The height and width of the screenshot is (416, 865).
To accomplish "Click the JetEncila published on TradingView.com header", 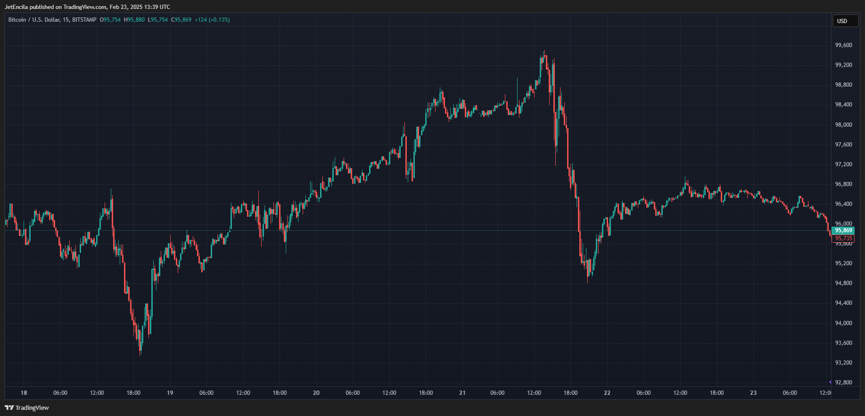I will click(87, 7).
